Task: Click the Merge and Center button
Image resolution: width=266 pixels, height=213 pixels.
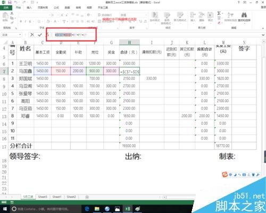Action: [x=106, y=21]
